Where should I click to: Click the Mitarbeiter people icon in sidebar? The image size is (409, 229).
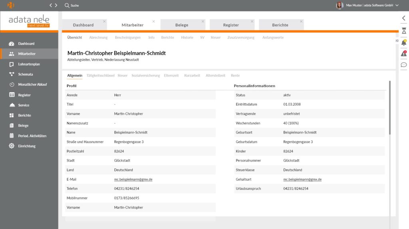point(12,54)
